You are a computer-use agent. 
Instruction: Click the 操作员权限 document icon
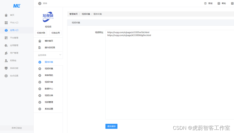40,47
